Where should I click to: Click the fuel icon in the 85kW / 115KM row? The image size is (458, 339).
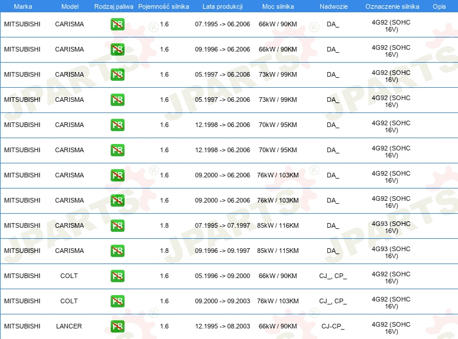(x=117, y=251)
